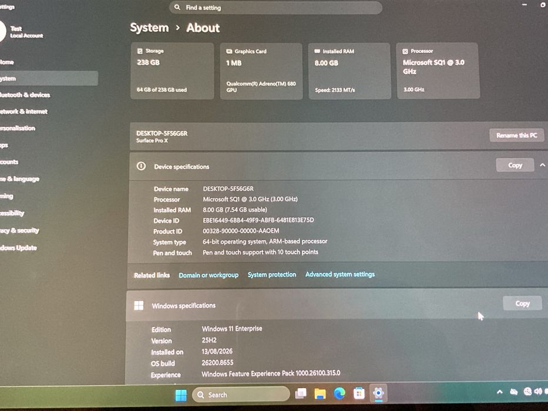
Task: Copy the Device specifications
Action: pyautogui.click(x=515, y=165)
